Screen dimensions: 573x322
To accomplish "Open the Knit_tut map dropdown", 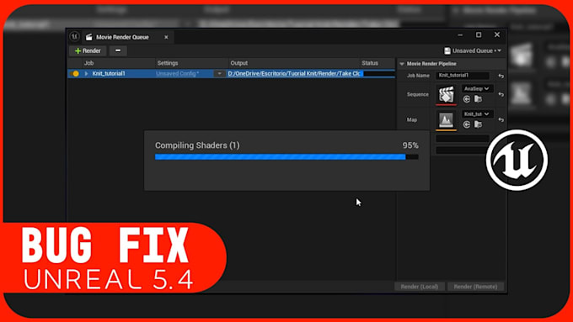I will click(477, 114).
